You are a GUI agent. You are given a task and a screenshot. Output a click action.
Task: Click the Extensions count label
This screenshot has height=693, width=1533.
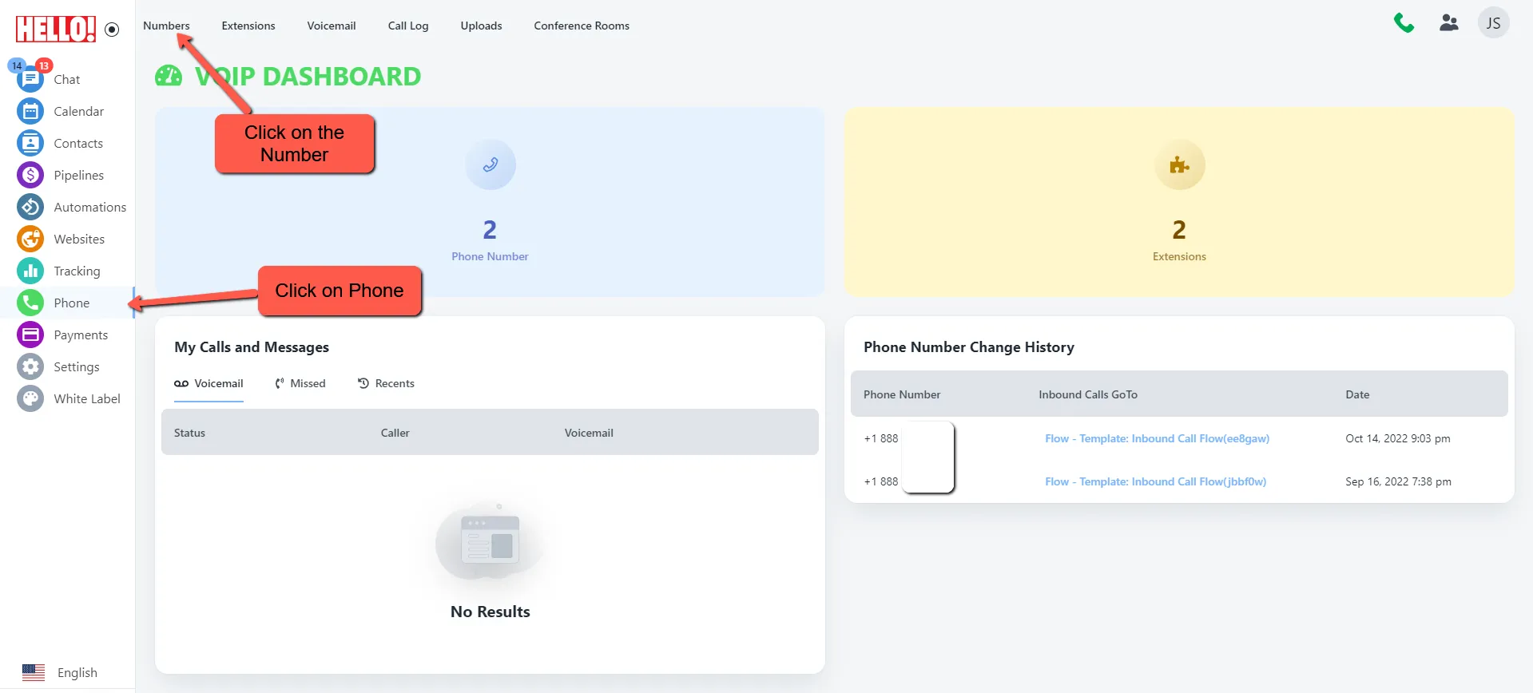tap(1179, 256)
